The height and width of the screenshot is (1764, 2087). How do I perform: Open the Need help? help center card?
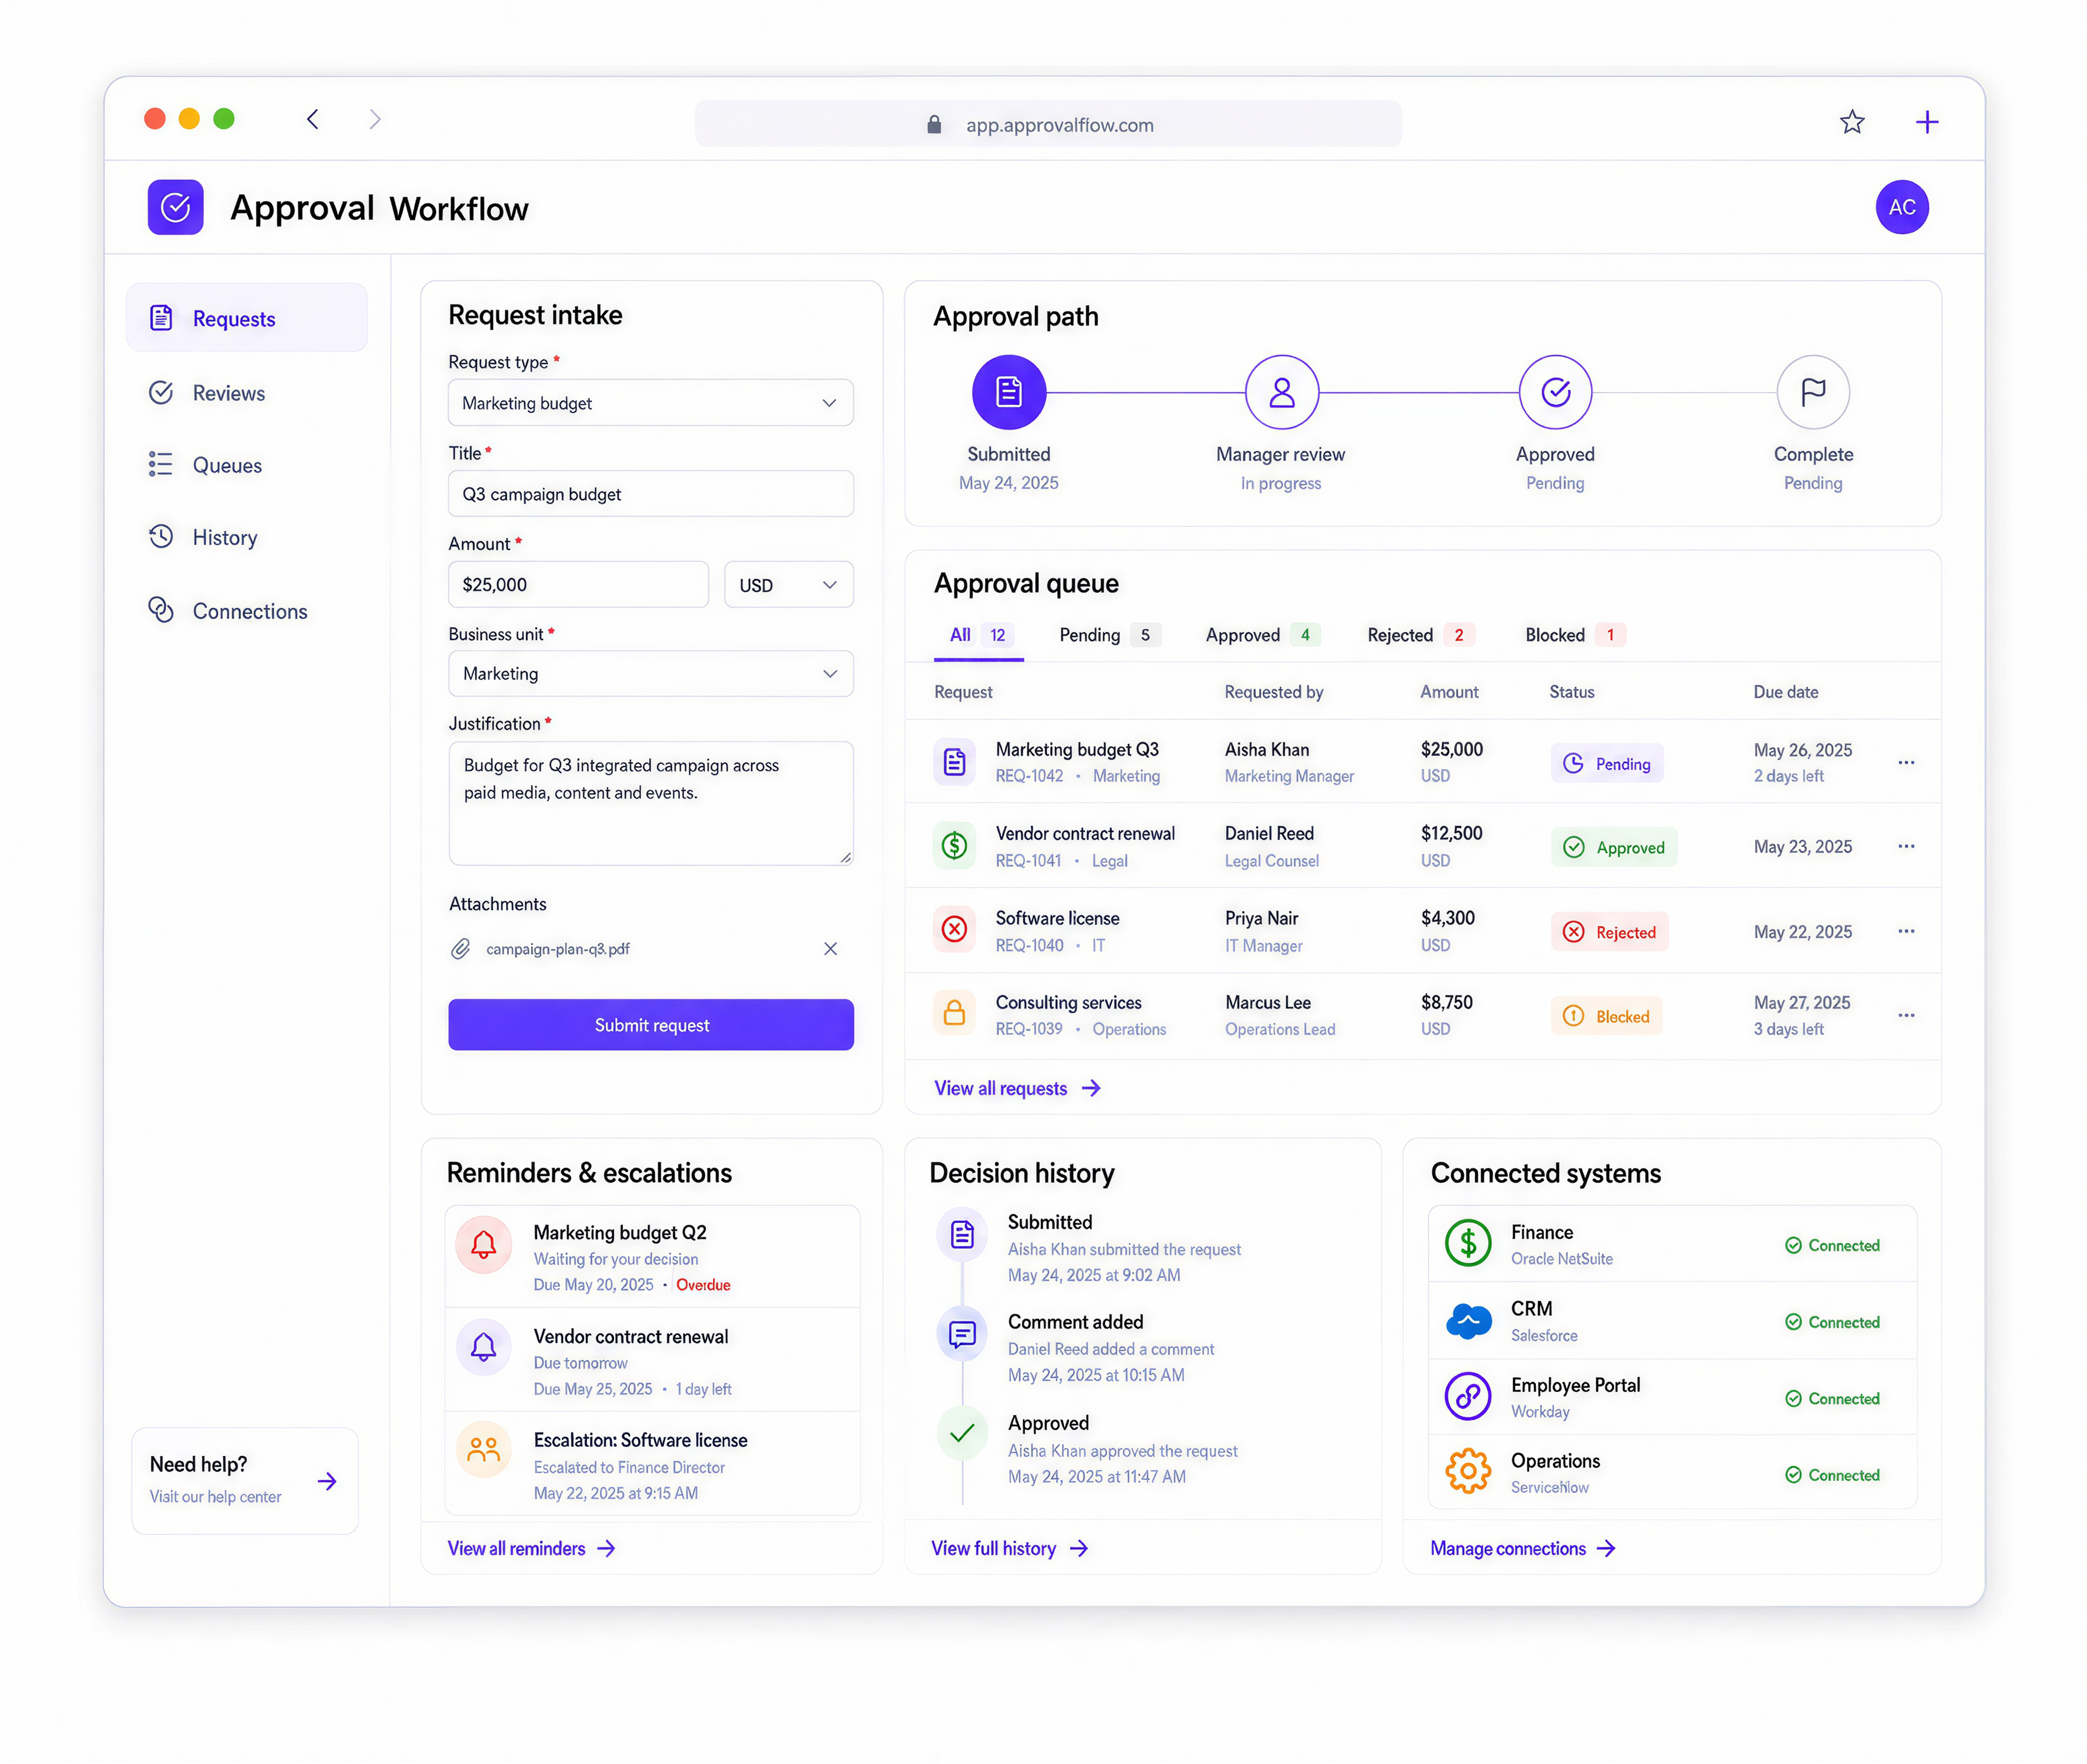click(x=245, y=1481)
